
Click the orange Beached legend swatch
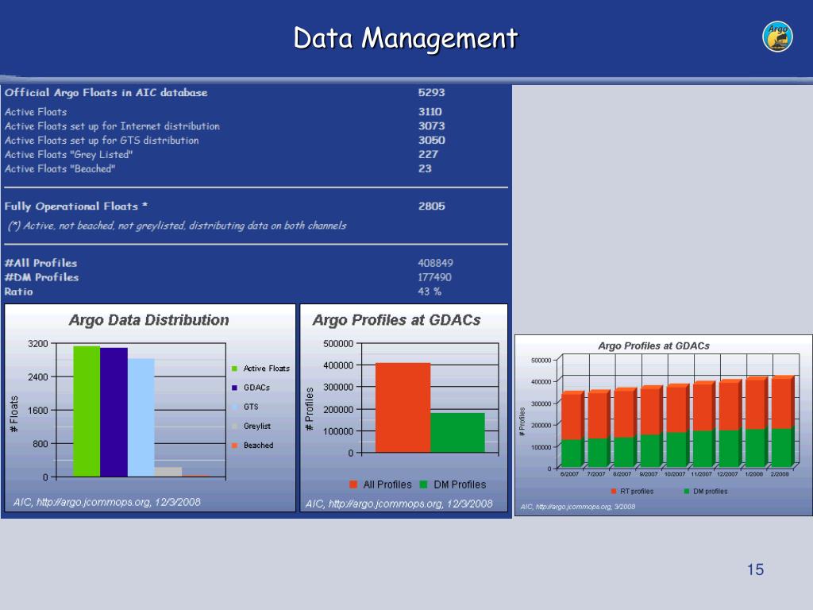[234, 445]
